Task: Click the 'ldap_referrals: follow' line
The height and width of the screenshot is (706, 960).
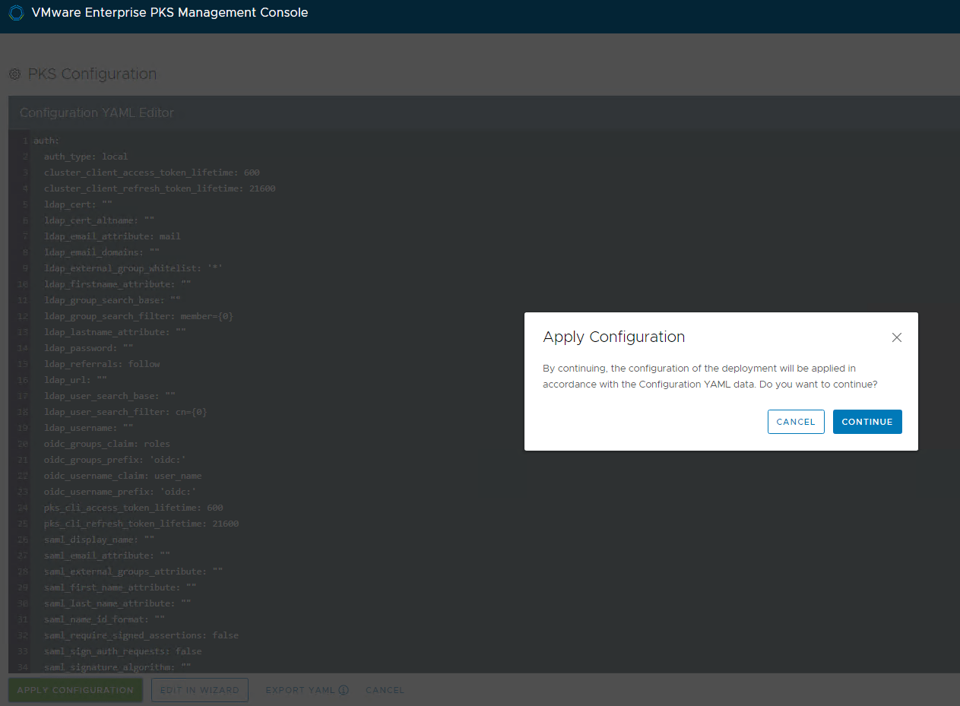Action: tap(102, 364)
